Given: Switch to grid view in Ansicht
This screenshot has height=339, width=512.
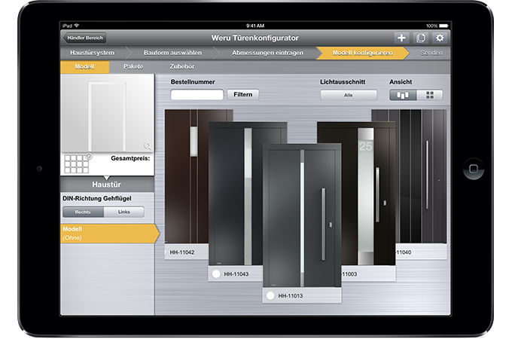Looking at the screenshot, I should [430, 95].
